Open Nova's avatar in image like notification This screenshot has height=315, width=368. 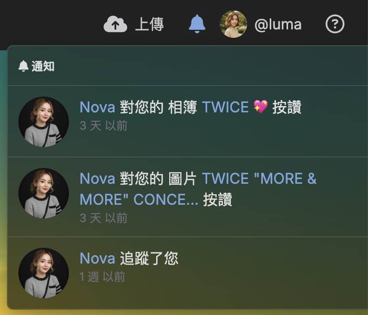point(44,193)
